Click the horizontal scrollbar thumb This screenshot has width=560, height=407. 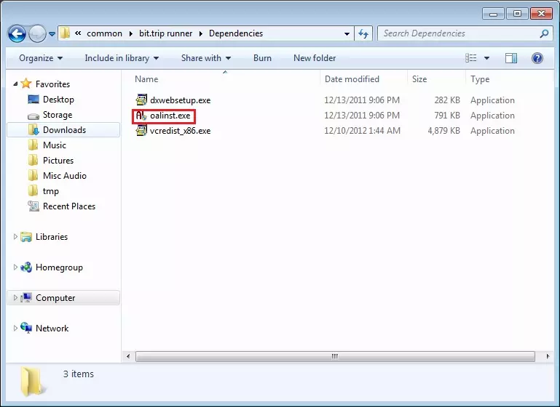[x=335, y=356]
